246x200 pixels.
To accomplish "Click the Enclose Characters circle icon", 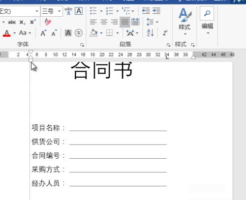I will coord(79,33).
